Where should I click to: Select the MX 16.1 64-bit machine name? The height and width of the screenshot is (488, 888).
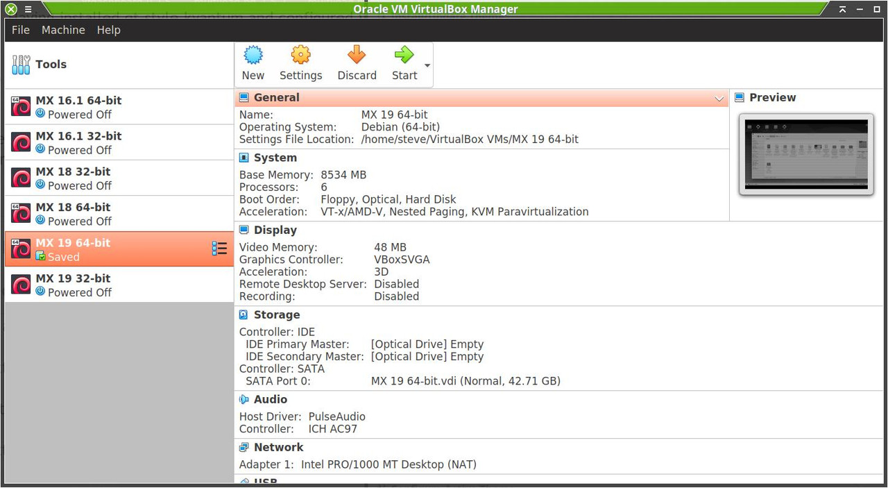point(78,100)
